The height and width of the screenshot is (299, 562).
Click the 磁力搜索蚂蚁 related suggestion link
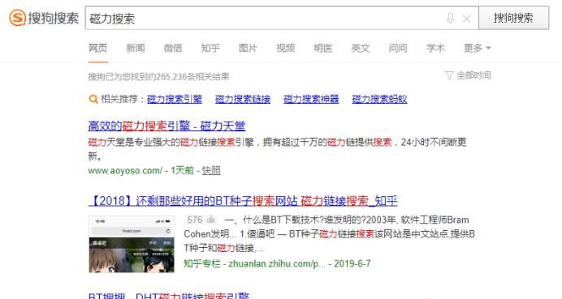pyautogui.click(x=379, y=99)
